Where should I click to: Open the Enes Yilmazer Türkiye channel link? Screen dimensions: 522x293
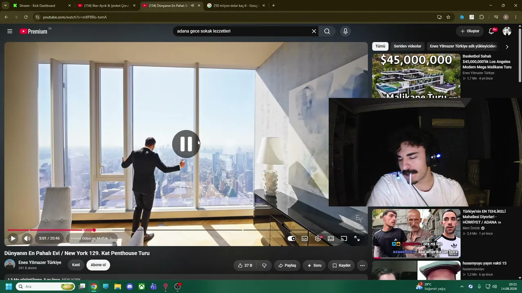(x=40, y=262)
